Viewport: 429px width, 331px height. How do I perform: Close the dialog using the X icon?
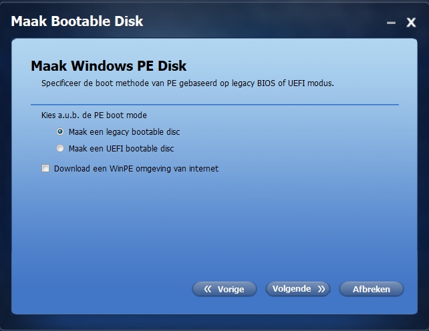pyautogui.click(x=411, y=23)
